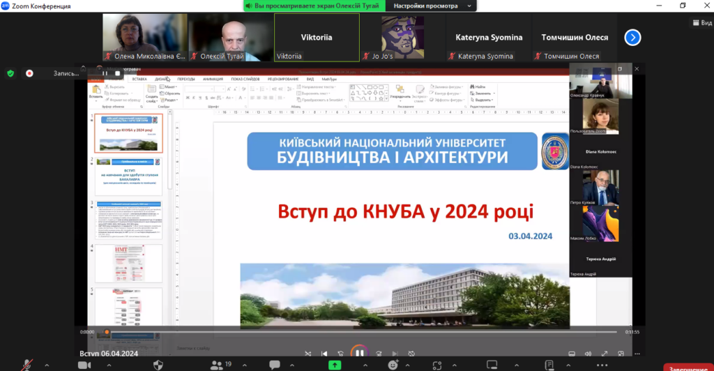Toggle shuffle in the media player

308,354
